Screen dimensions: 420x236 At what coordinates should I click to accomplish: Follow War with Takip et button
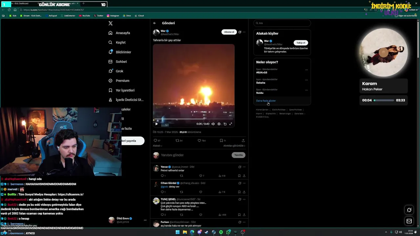coord(301,43)
